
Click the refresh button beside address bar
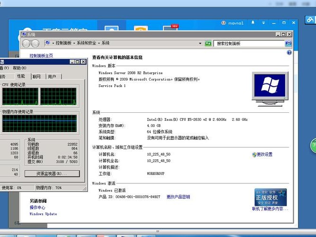click(208, 43)
